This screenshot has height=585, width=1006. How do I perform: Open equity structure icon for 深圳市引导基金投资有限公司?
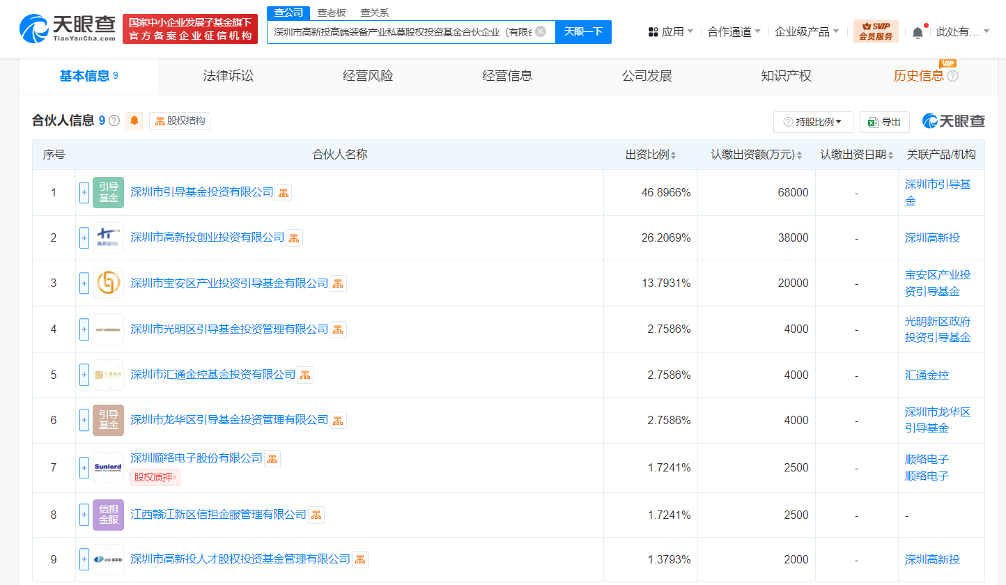tap(283, 193)
